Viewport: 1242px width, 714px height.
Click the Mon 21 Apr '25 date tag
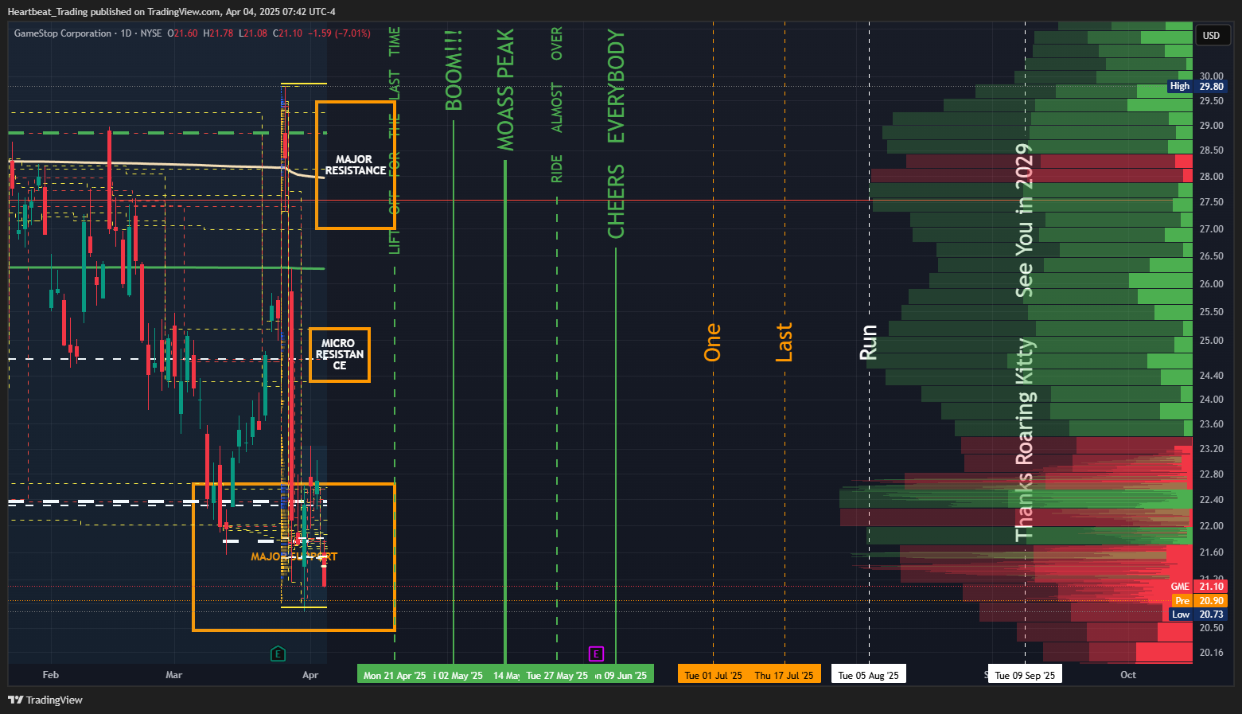[395, 675]
